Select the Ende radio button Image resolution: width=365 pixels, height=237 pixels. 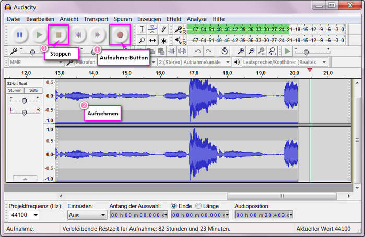[x=174, y=206]
